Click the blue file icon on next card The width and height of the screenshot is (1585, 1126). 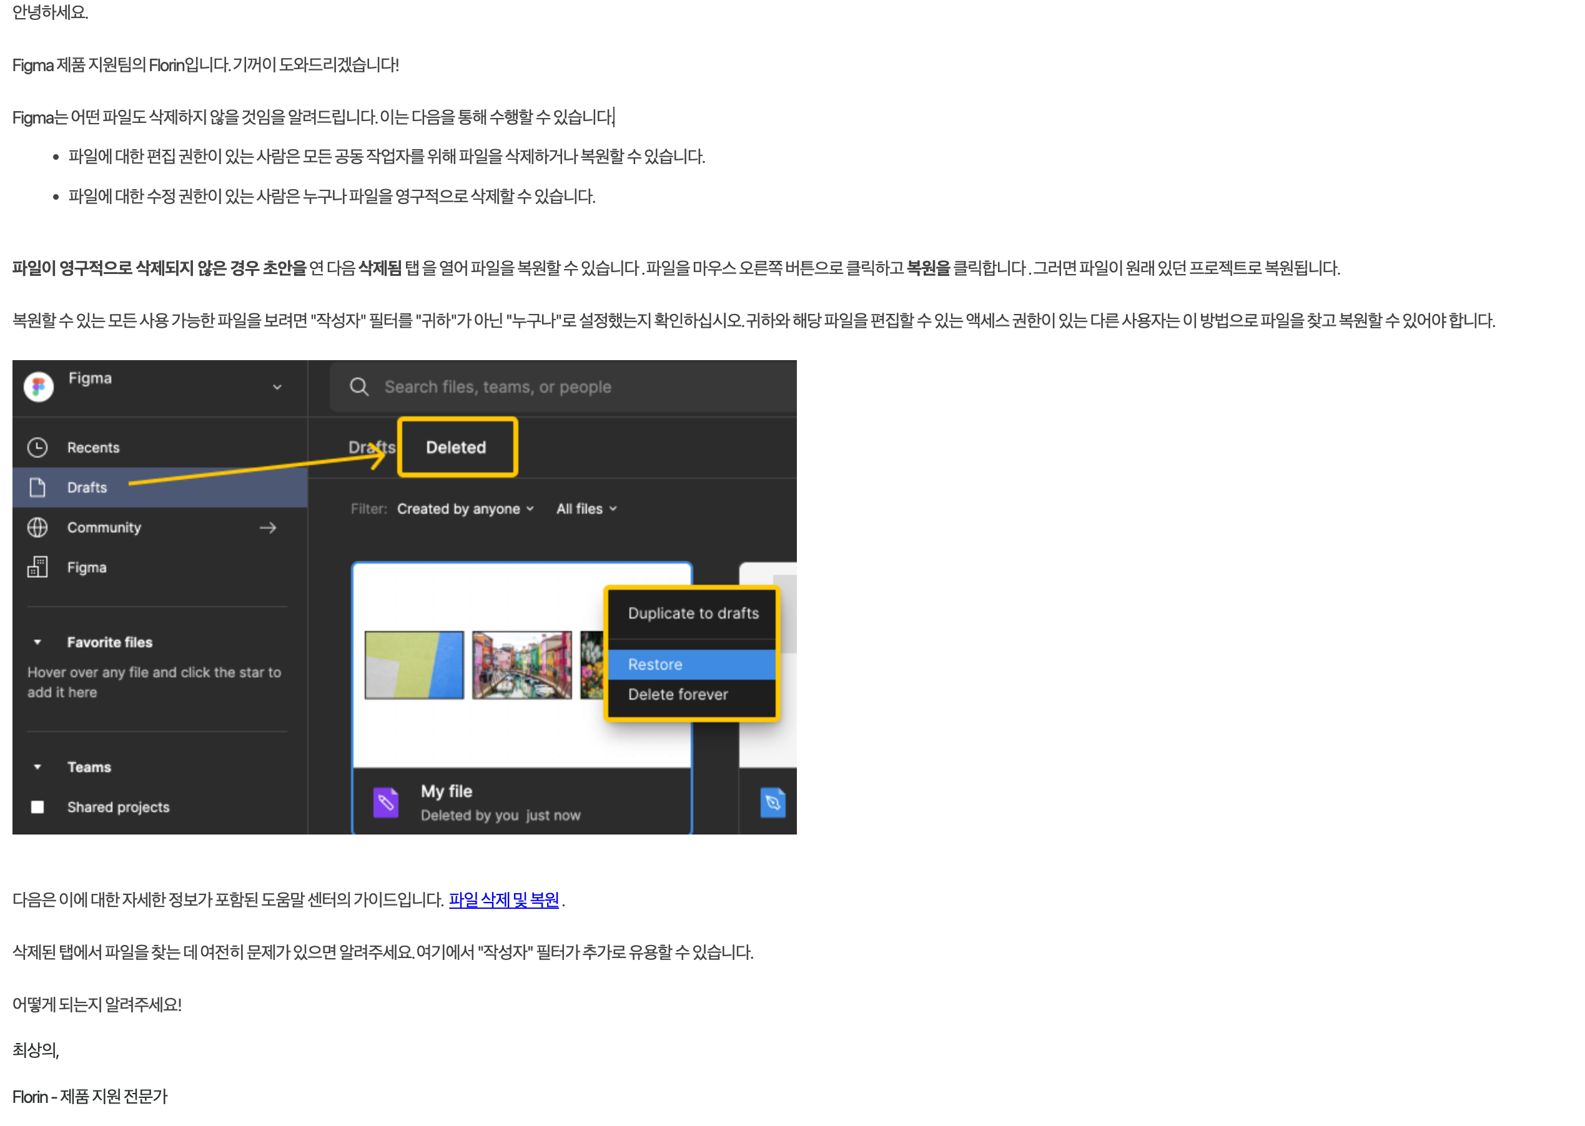[x=772, y=802]
